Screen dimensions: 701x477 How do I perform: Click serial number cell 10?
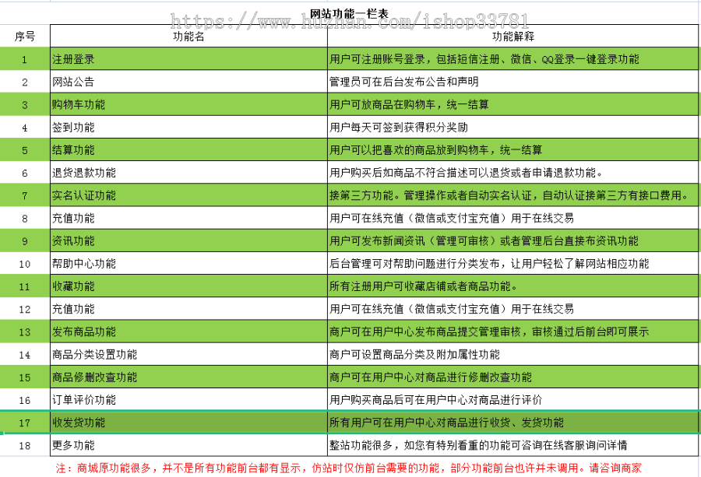[x=25, y=264]
